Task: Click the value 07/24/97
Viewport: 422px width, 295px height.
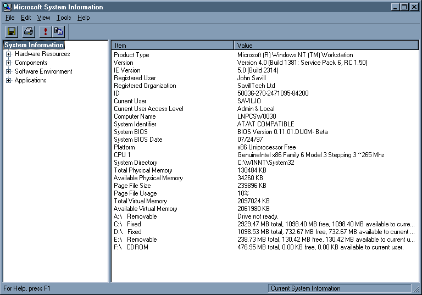Action: pyautogui.click(x=250, y=140)
